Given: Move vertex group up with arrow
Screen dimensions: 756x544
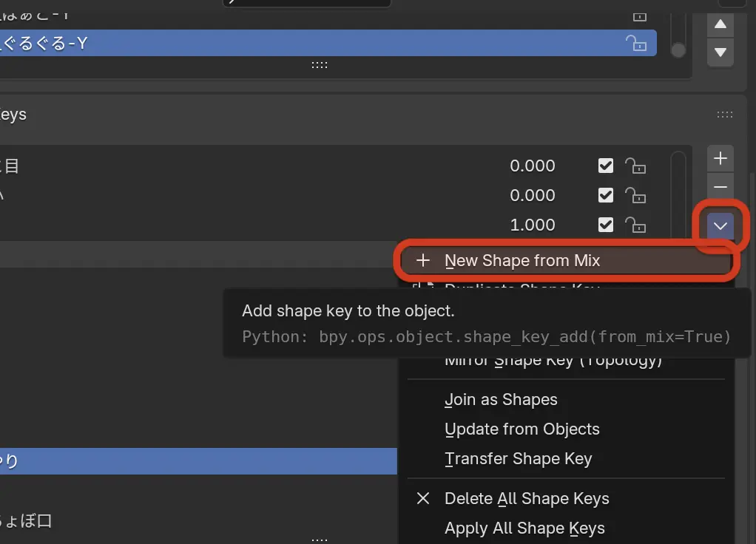Looking at the screenshot, I should point(720,24).
